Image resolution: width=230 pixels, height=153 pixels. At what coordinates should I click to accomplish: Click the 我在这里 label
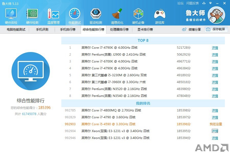[216, 124]
